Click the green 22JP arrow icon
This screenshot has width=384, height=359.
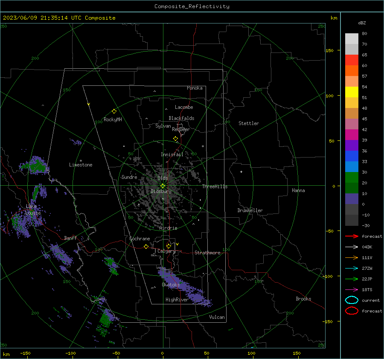pyautogui.click(x=352, y=279)
